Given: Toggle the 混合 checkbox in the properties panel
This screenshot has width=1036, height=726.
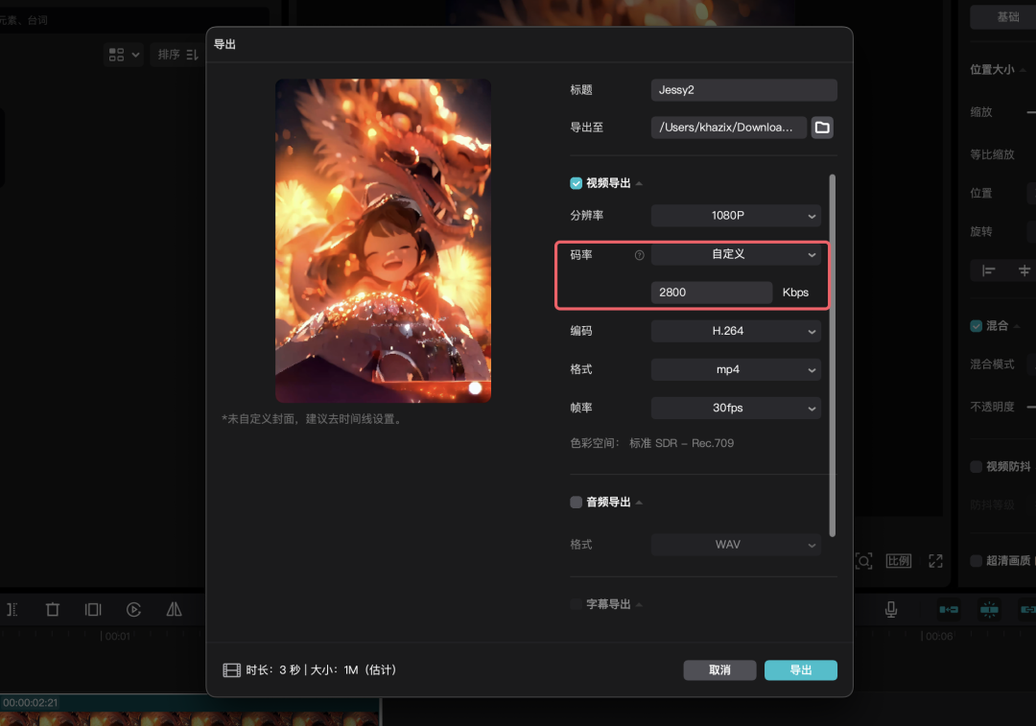Looking at the screenshot, I should 976,326.
